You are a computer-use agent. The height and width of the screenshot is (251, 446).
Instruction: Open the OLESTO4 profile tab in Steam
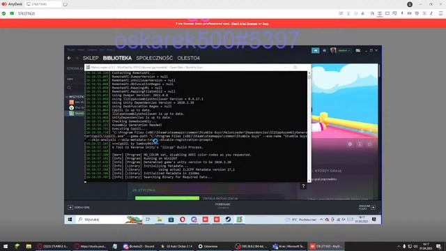click(189, 58)
